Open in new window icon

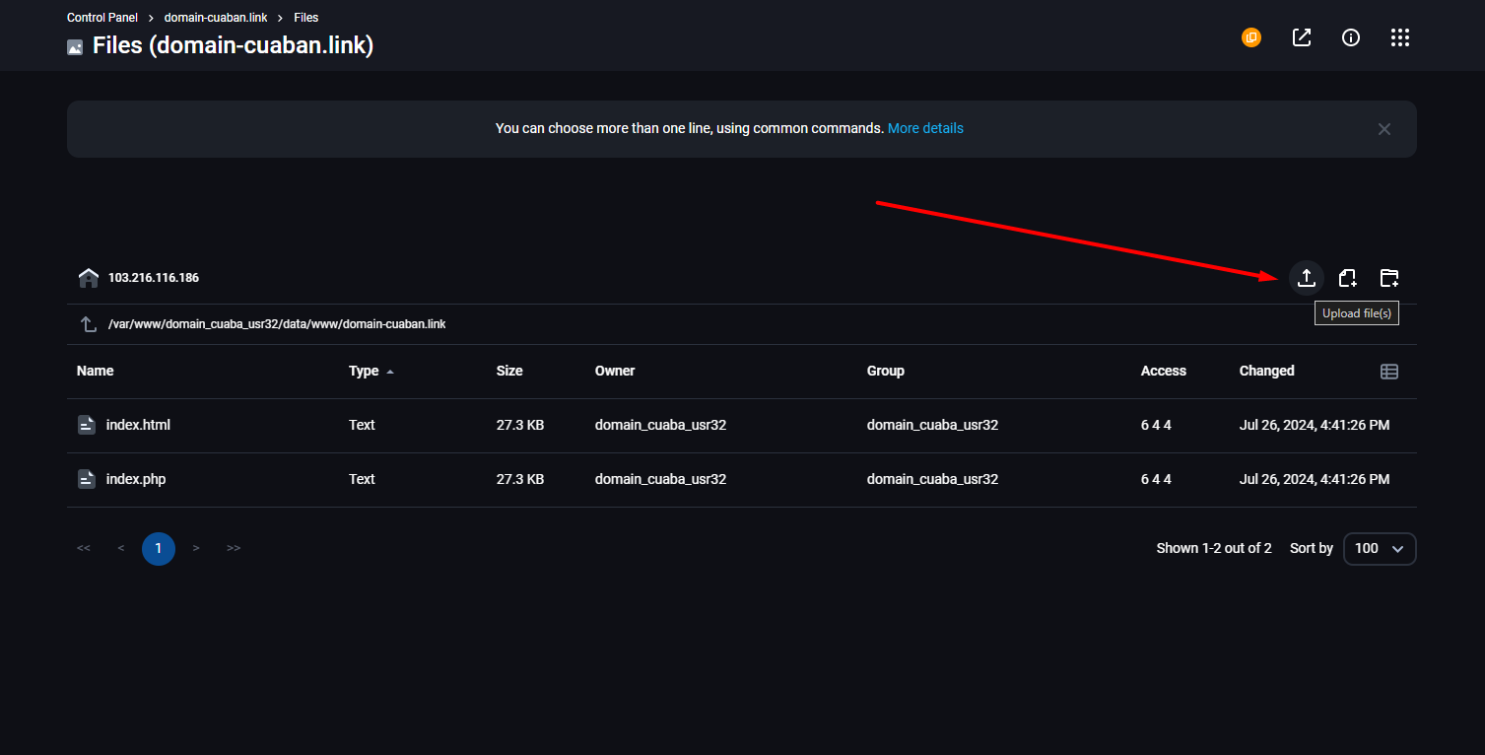[x=1302, y=37]
